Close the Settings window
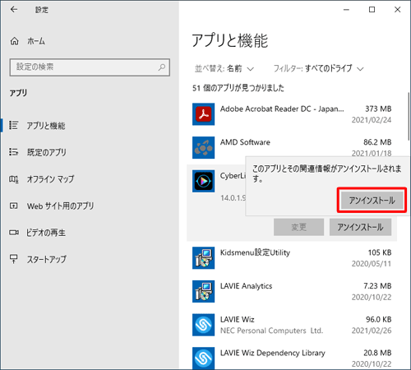Screen dimensions: 411x370 [397, 10]
